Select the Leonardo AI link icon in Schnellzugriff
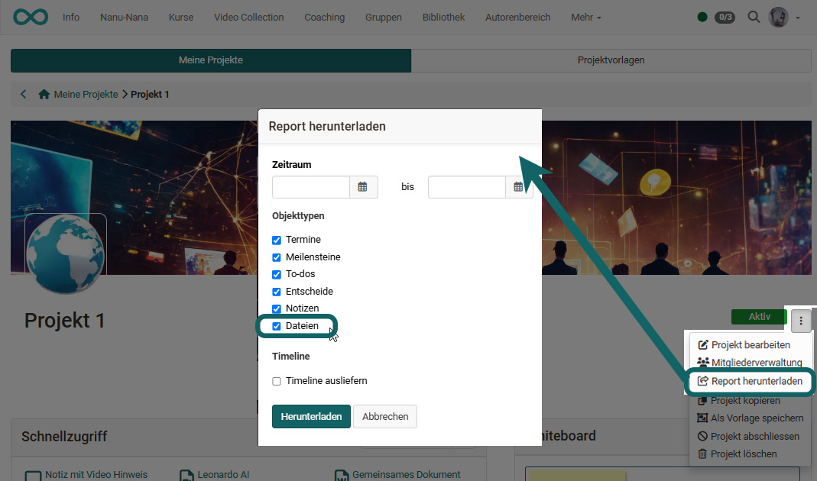 tap(186, 475)
